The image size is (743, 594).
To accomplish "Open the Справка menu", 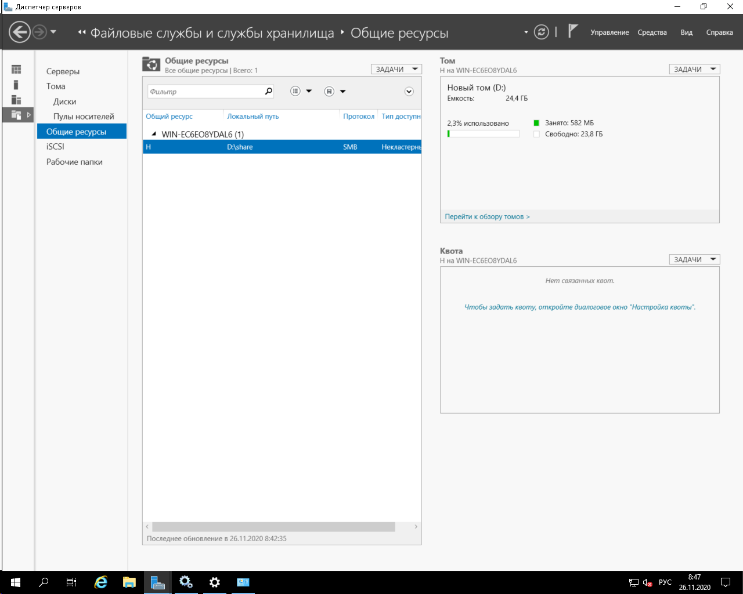I will [720, 32].
